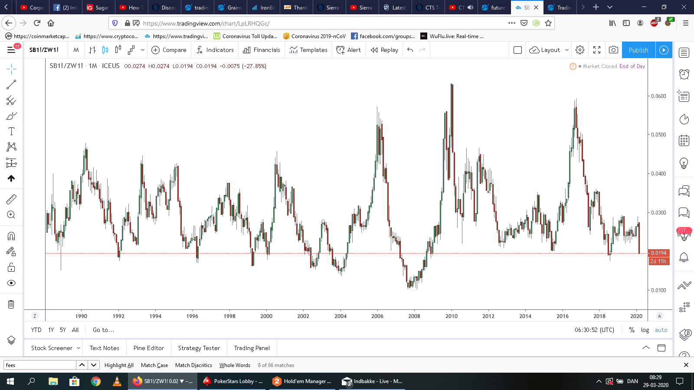
Task: Open the Trading Panel tab
Action: pyautogui.click(x=252, y=348)
